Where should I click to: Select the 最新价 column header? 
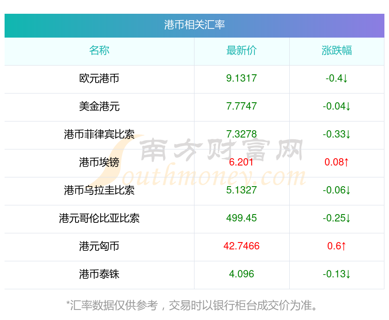pos(241,50)
